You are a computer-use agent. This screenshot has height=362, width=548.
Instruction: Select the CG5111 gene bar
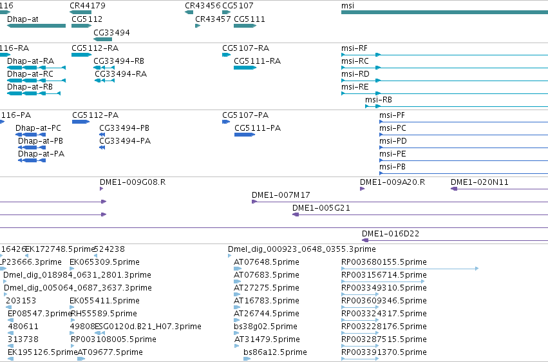[245, 26]
